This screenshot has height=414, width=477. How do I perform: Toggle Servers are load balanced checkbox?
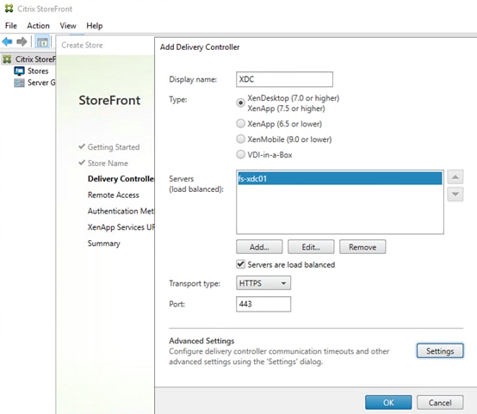240,264
